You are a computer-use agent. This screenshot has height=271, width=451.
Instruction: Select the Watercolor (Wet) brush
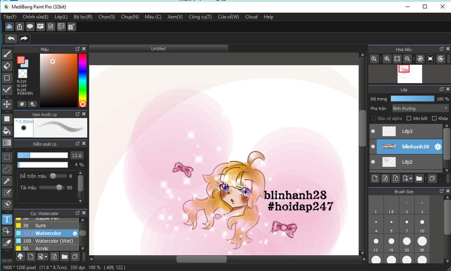tap(47, 241)
